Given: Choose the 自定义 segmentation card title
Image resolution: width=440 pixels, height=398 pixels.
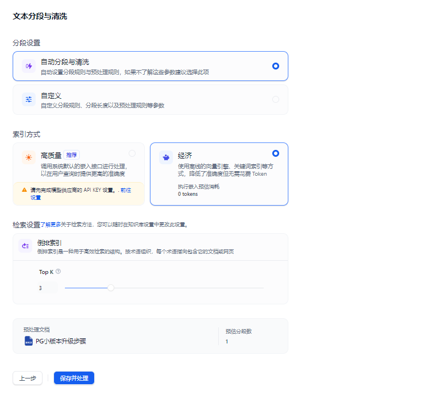Looking at the screenshot, I should point(51,96).
